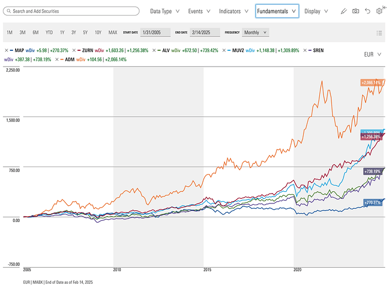Screen dimensions: 387x289
Task: Open the Data Type dropdown
Action: click(x=165, y=12)
